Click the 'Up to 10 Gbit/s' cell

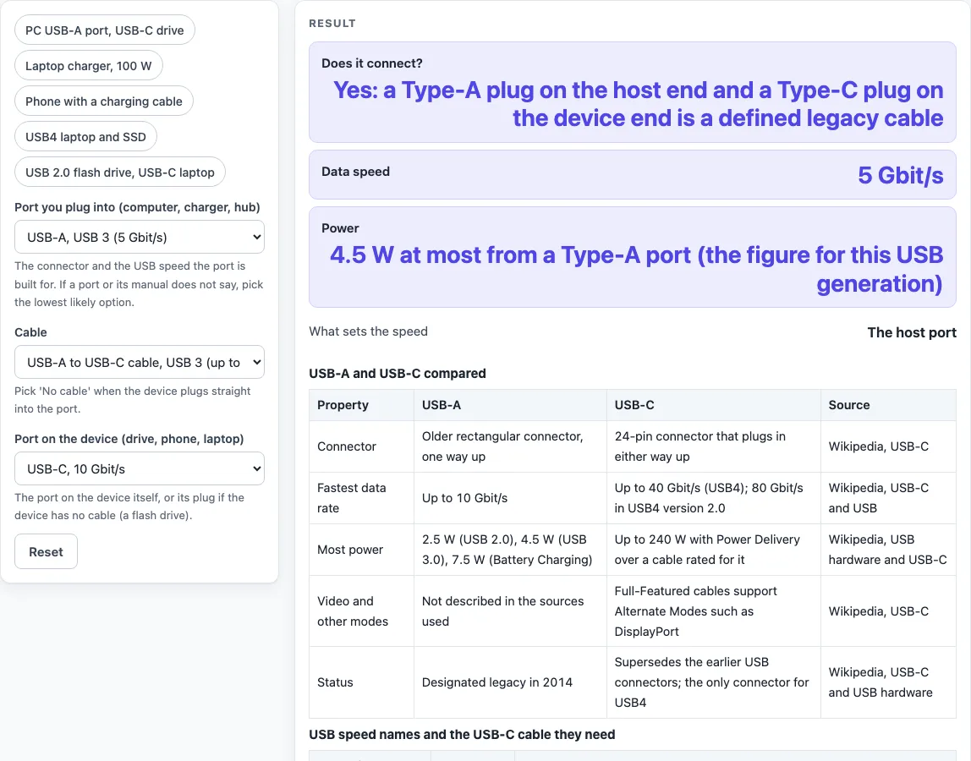point(510,498)
